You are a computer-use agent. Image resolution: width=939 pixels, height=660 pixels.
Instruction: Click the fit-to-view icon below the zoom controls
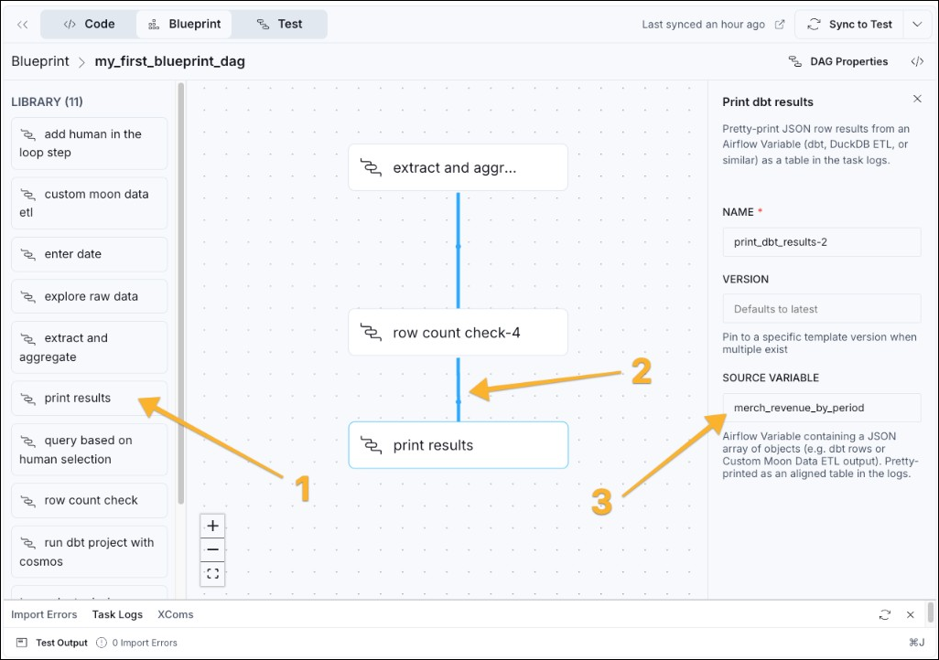(212, 574)
